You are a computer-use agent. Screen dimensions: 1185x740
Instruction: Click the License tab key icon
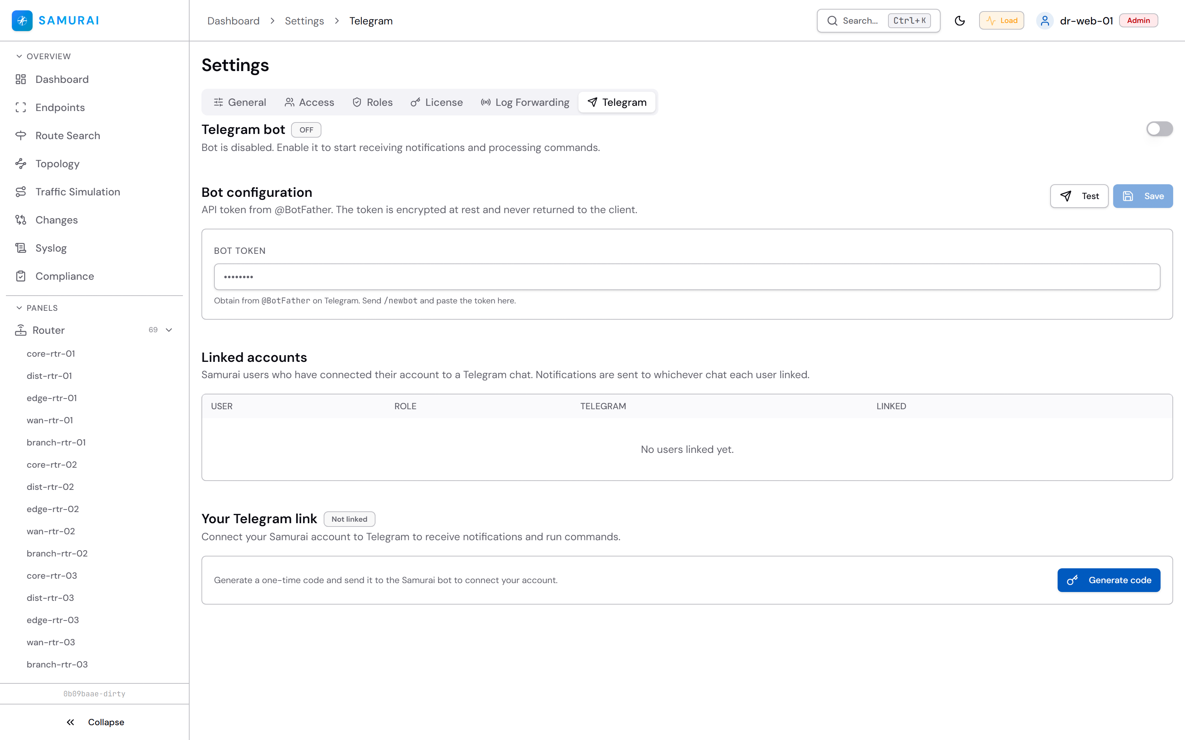(x=415, y=102)
